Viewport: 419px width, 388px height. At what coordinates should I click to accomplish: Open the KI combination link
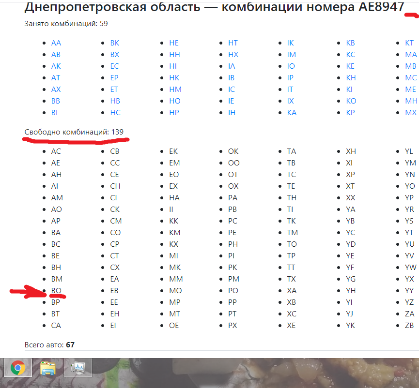349,90
